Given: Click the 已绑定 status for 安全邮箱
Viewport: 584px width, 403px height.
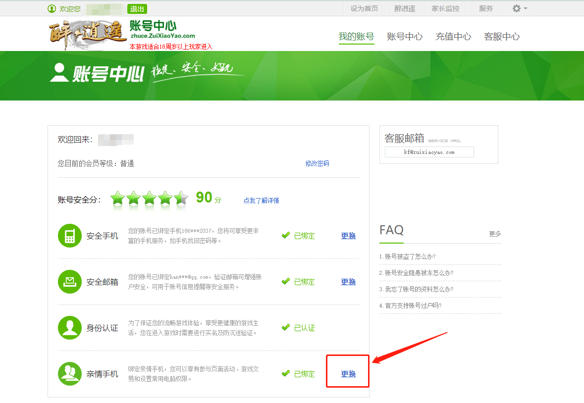Looking at the screenshot, I should coord(304,282).
